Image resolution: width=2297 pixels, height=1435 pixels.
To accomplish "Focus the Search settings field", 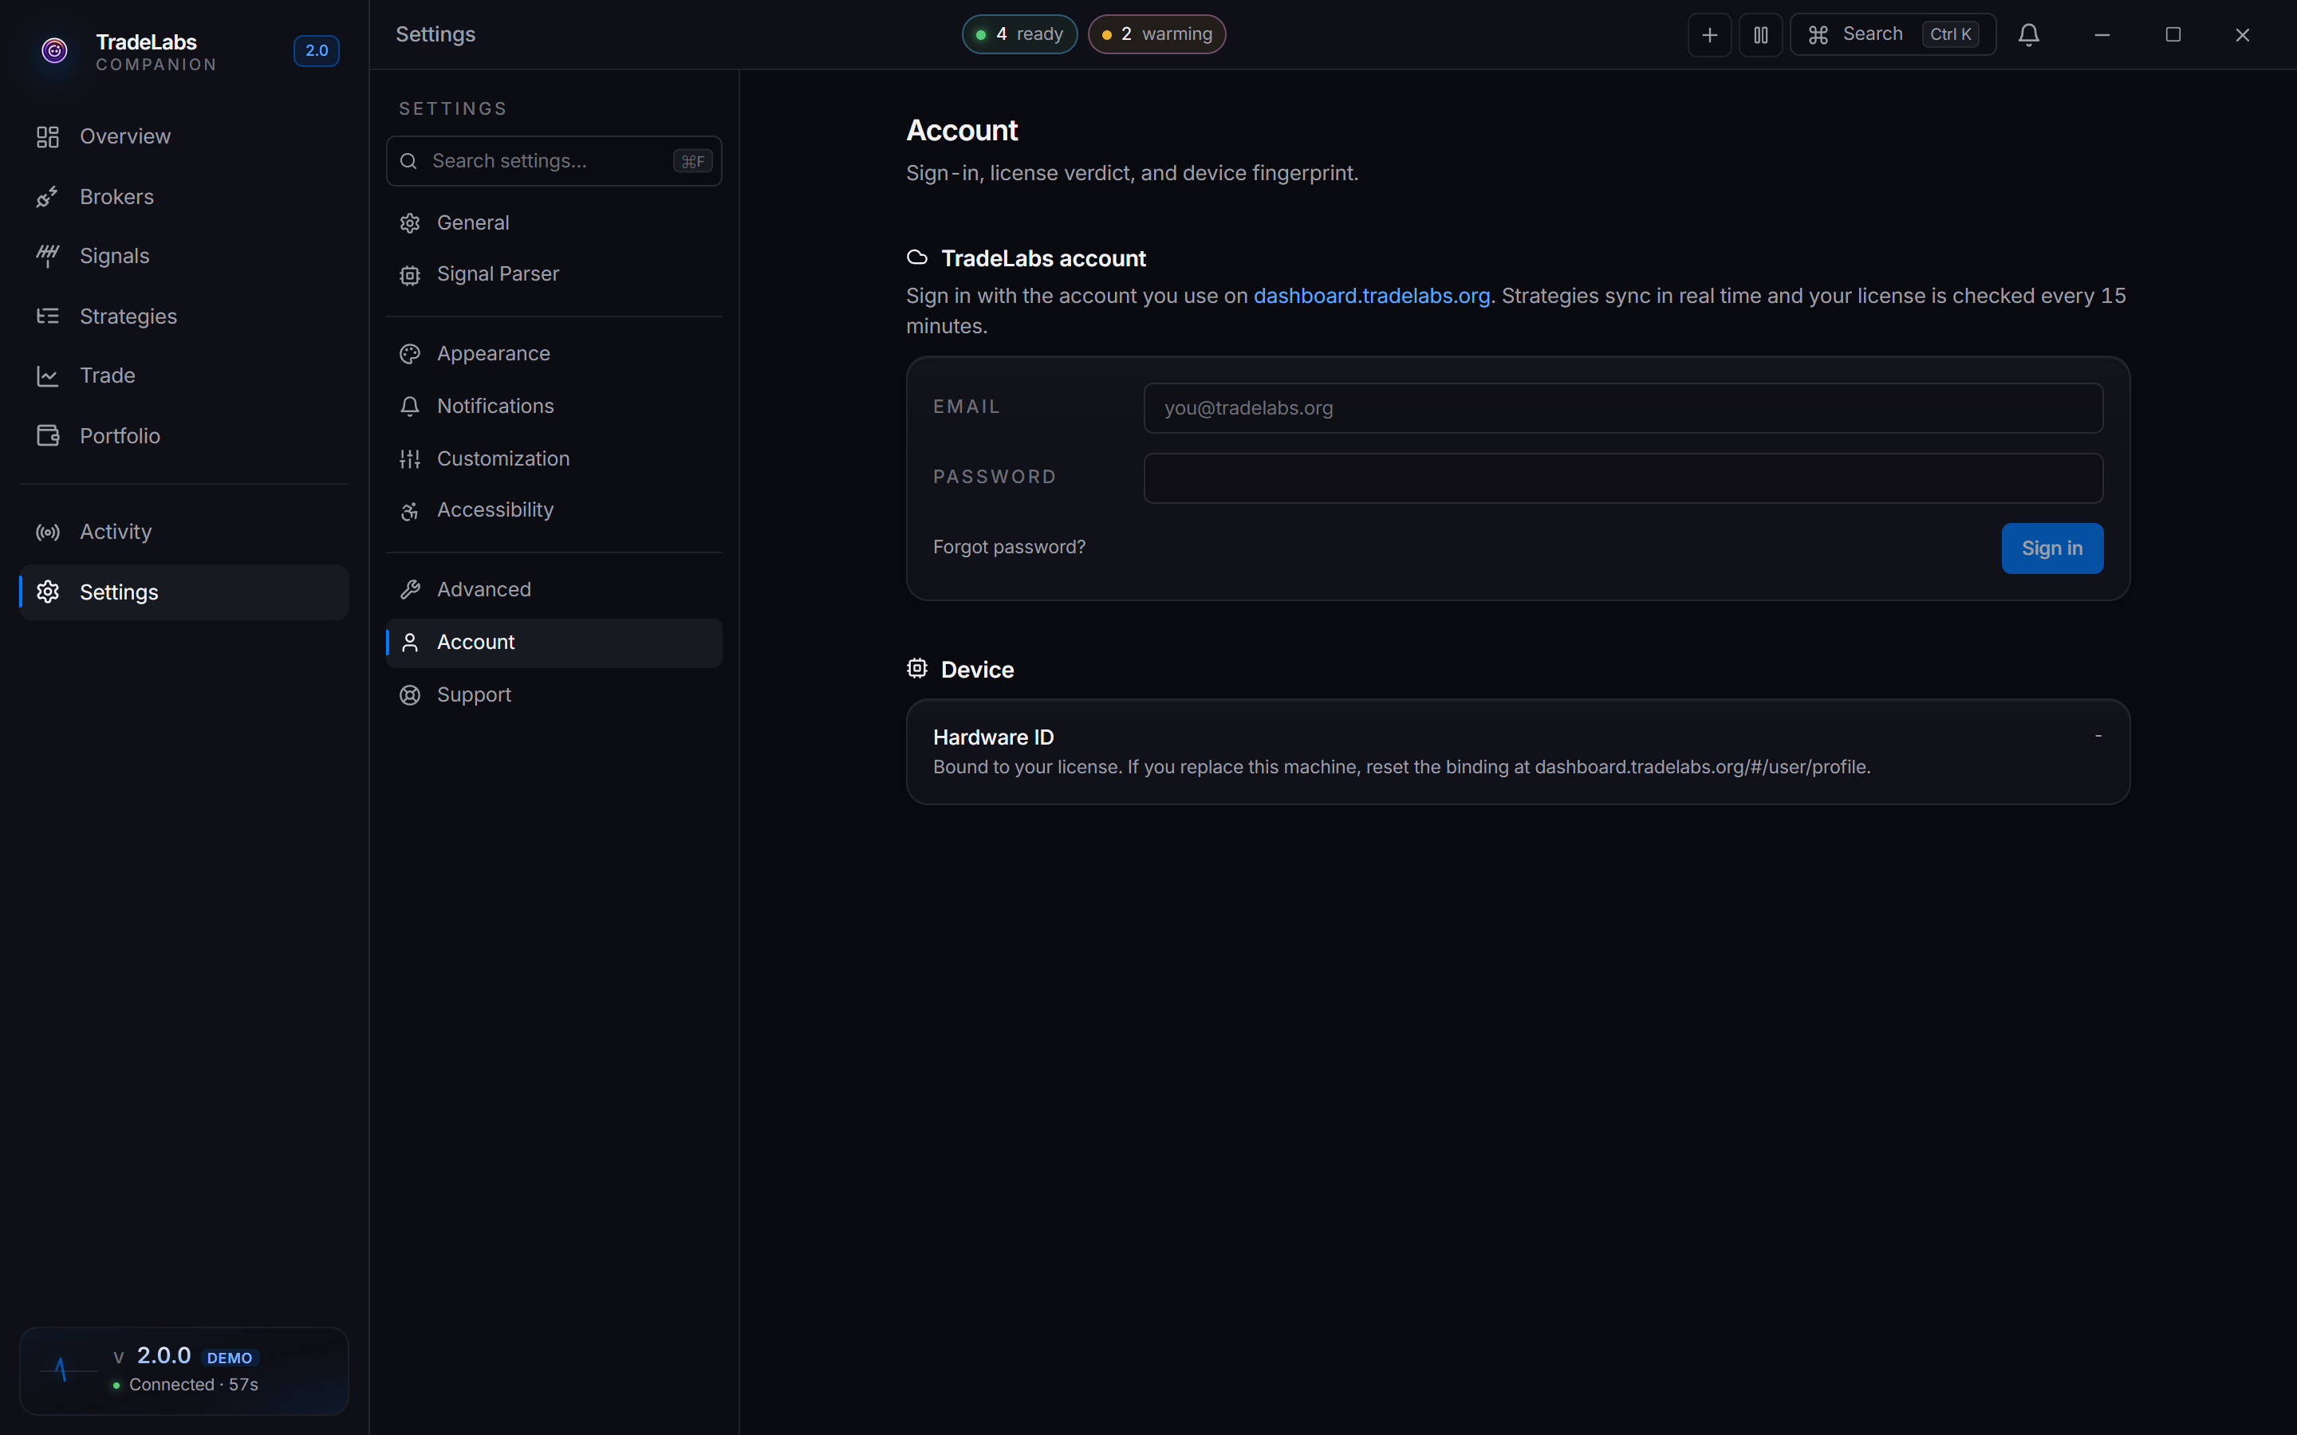I will (x=554, y=161).
